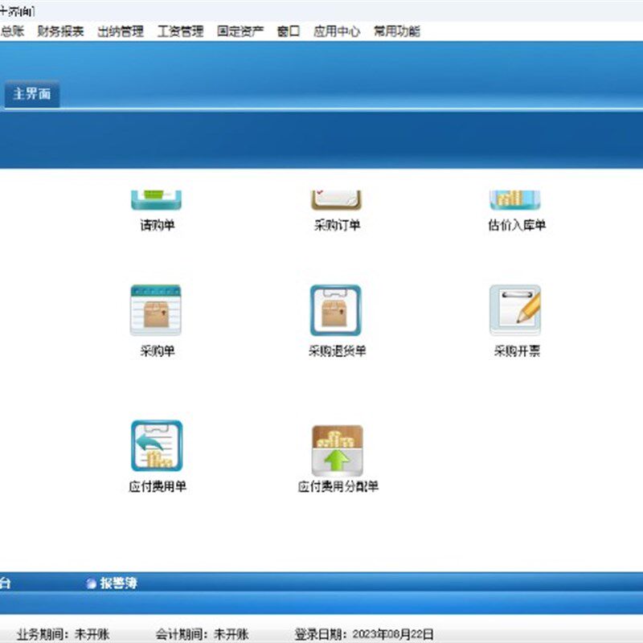Click the 采购退货单 label
The height and width of the screenshot is (643, 643).
pyautogui.click(x=337, y=351)
